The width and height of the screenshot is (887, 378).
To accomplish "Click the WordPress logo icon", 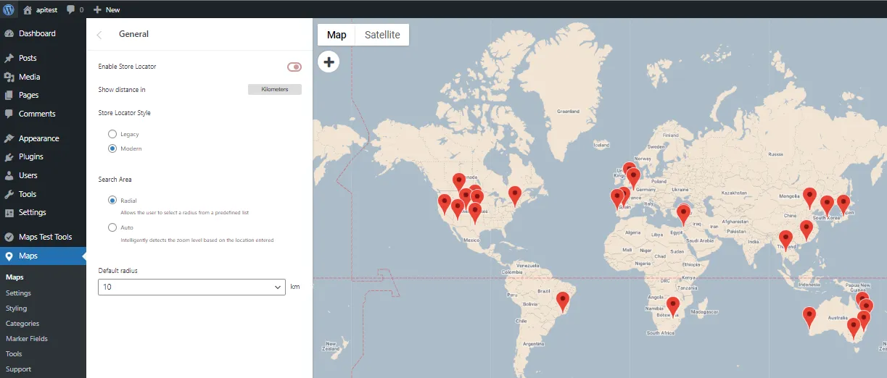I will 9,9.
